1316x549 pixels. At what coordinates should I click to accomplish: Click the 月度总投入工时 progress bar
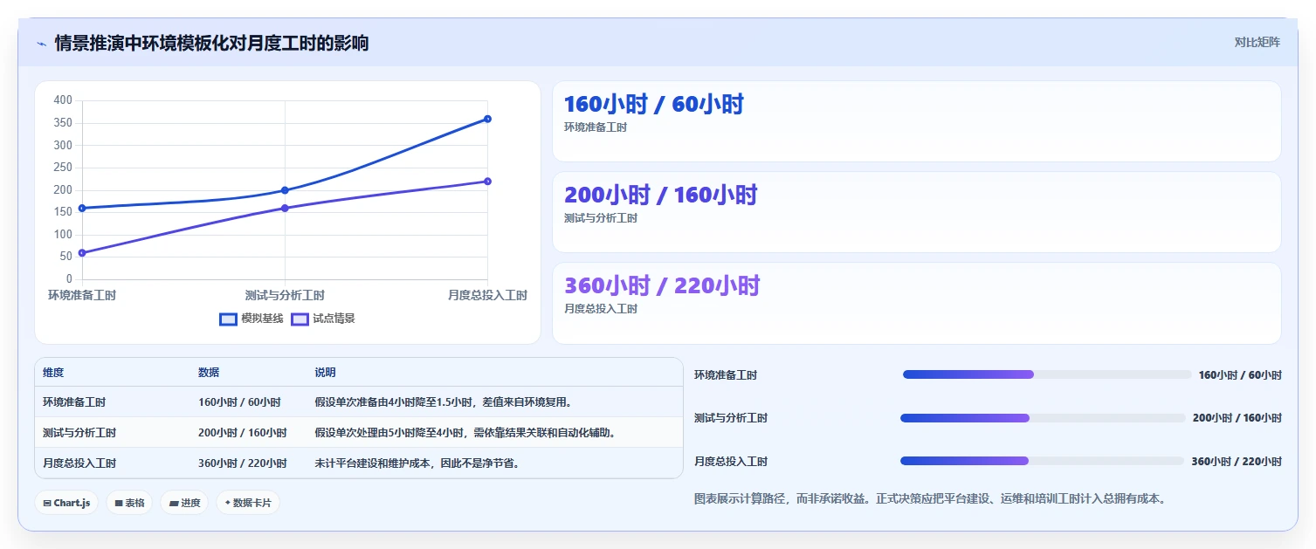point(1042,461)
